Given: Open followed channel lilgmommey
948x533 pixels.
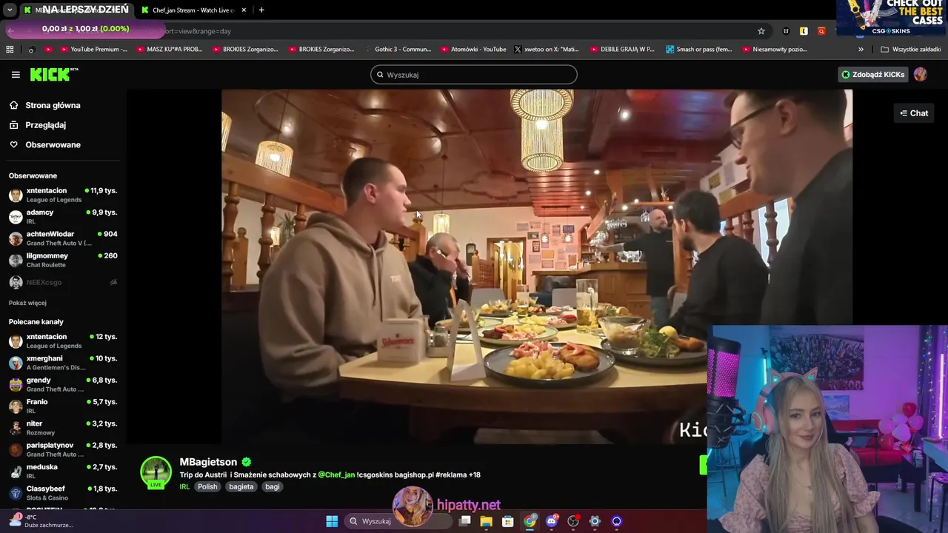Looking at the screenshot, I should (62, 260).
